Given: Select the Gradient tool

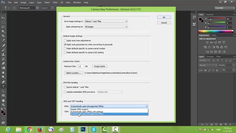Looking at the screenshot, I should [3, 68].
